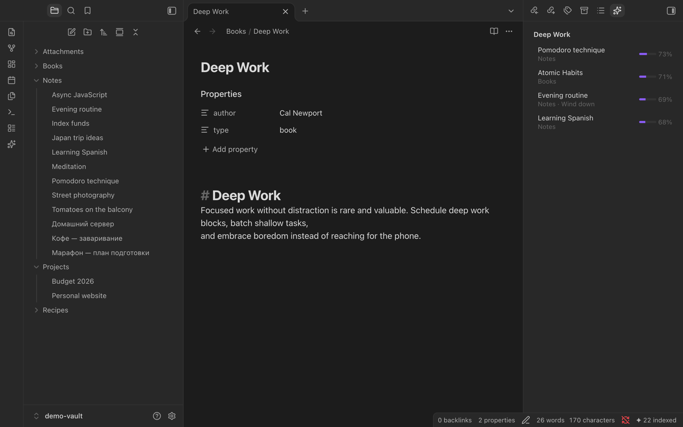Click the Learning Spanish 68% similarity bar
This screenshot has width=683, height=427.
coord(647,122)
